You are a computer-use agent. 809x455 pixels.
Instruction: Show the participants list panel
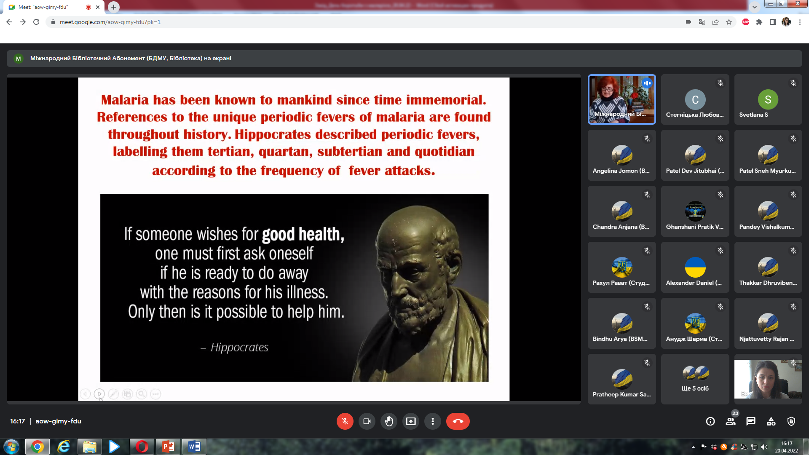click(x=731, y=421)
